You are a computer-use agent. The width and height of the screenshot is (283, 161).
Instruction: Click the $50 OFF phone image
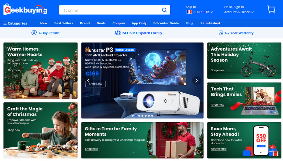point(261,140)
